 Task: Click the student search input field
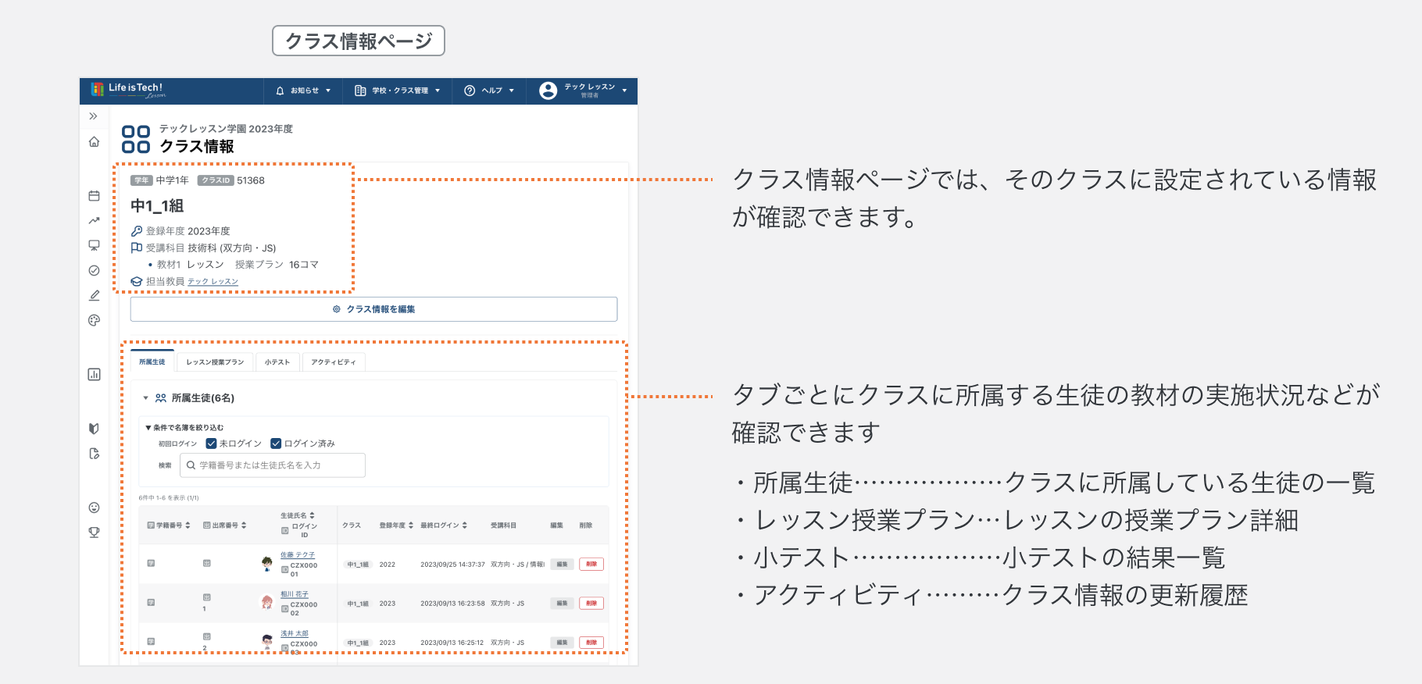click(x=273, y=465)
